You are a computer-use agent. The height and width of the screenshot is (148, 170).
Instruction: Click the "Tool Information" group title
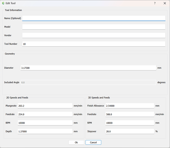[13, 10]
